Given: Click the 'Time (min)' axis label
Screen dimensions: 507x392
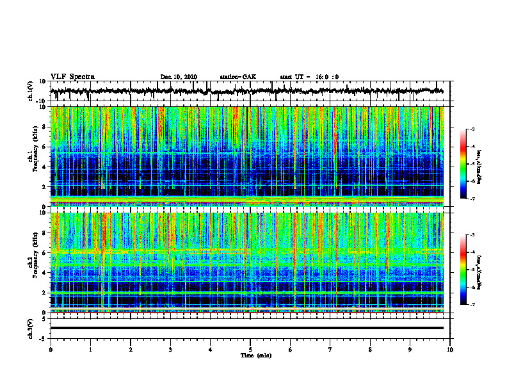Looking at the screenshot, I should click(x=256, y=355).
